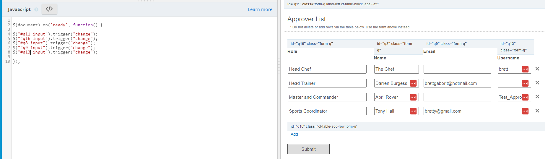Remove the Sports Coordinator row with X
Viewport: 545px width, 159px height.
[537, 111]
